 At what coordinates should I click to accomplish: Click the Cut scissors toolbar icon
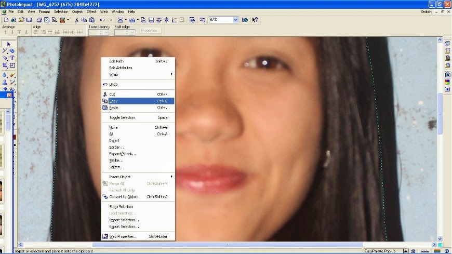pyautogui.click(x=76, y=20)
